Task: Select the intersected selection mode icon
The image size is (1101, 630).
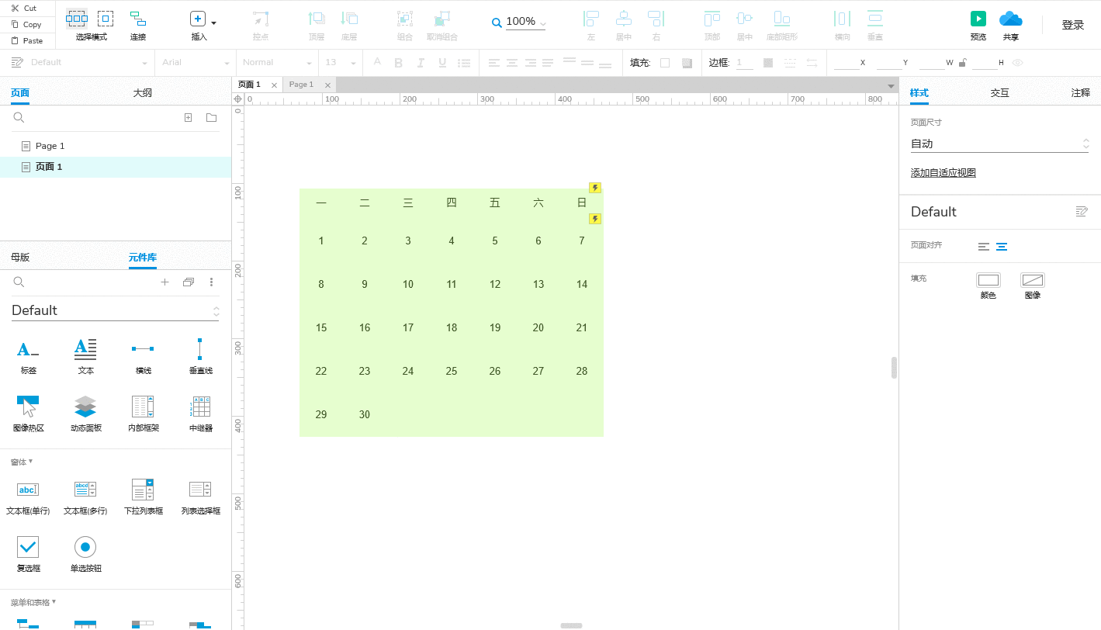Action: [77, 19]
